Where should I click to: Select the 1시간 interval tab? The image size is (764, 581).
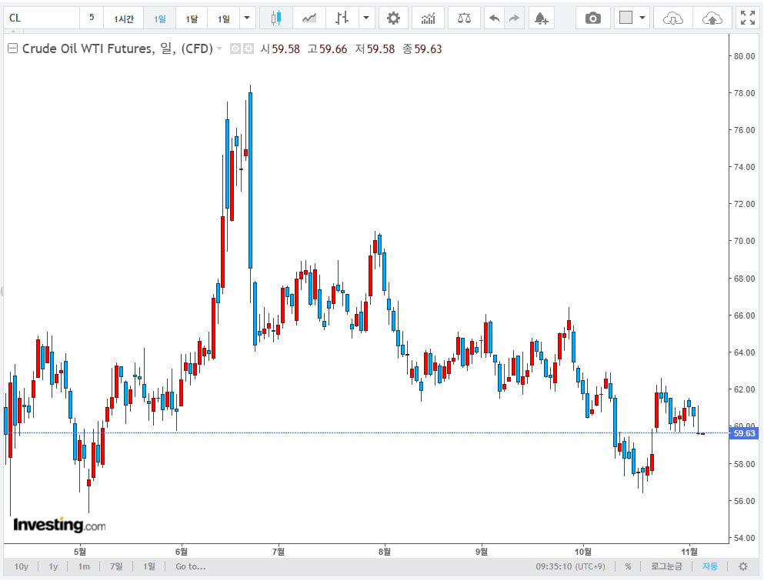coord(124,18)
